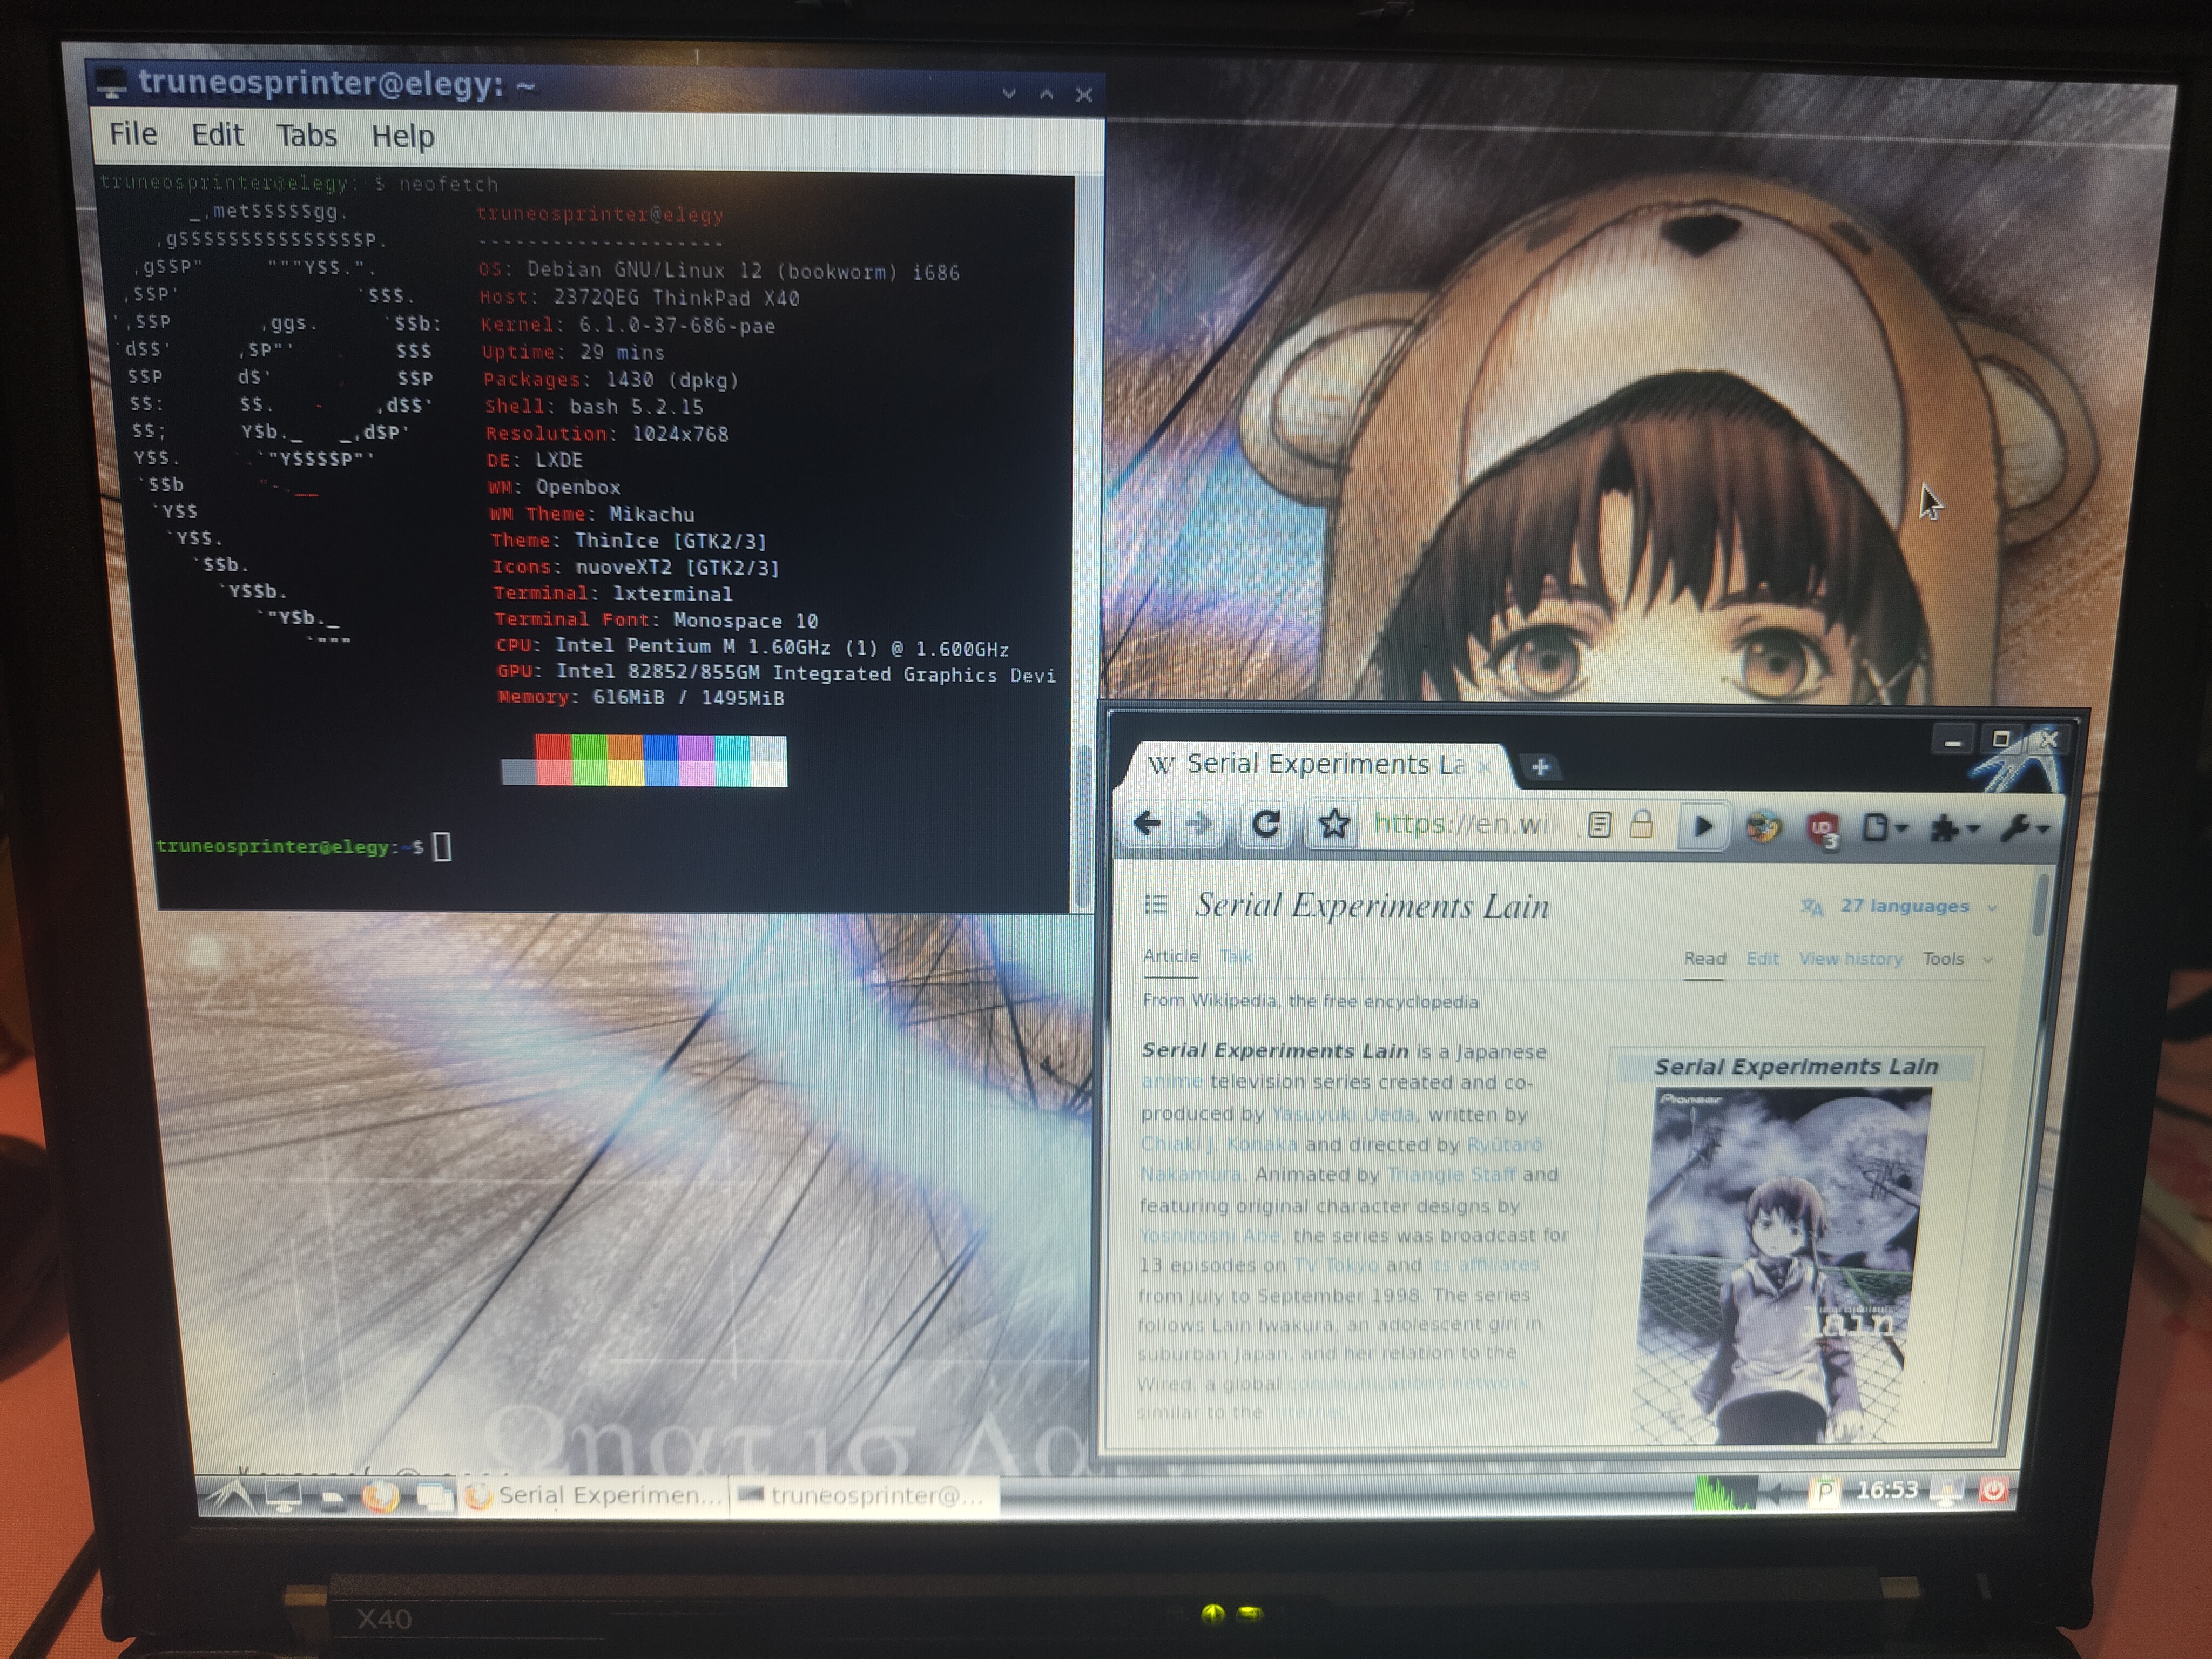The width and height of the screenshot is (2212, 1659).
Task: Open the LXDE start menu icon
Action: [x=230, y=1496]
